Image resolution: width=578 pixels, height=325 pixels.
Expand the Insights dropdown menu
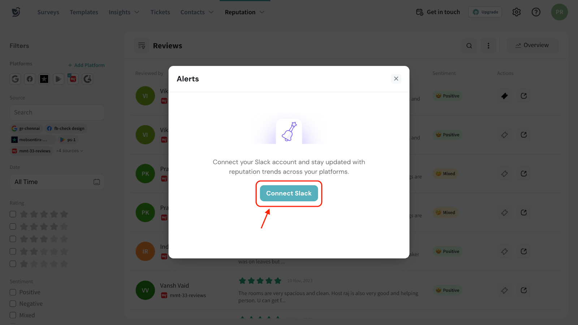tap(124, 12)
